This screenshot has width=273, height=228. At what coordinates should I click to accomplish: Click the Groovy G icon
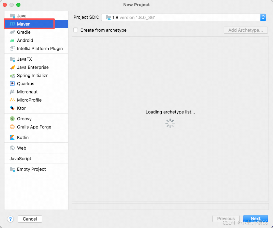pos(12,119)
